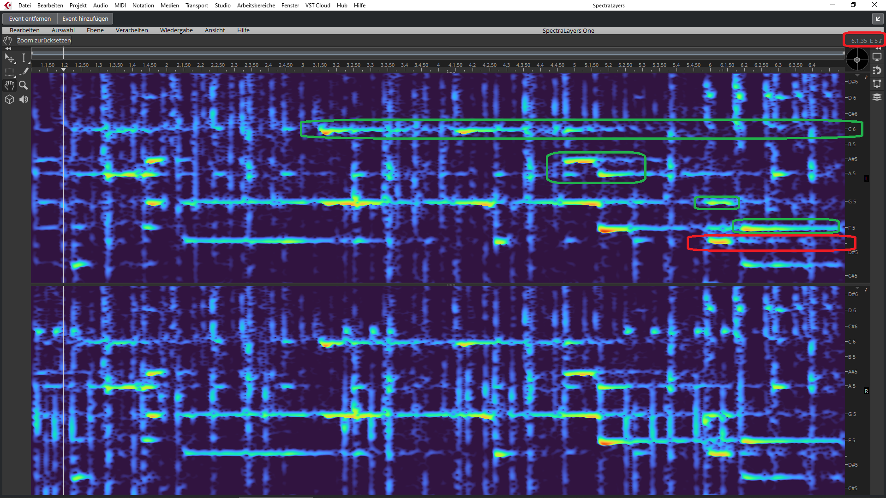Click the right handle of overview scrollbar
The height and width of the screenshot is (498, 886).
click(844, 53)
